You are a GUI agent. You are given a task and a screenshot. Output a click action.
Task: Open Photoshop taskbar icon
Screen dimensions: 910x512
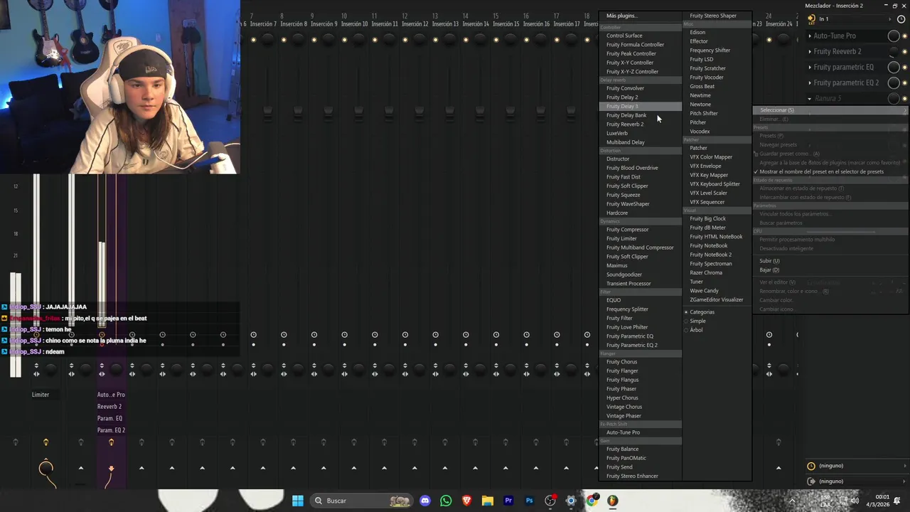pos(529,501)
